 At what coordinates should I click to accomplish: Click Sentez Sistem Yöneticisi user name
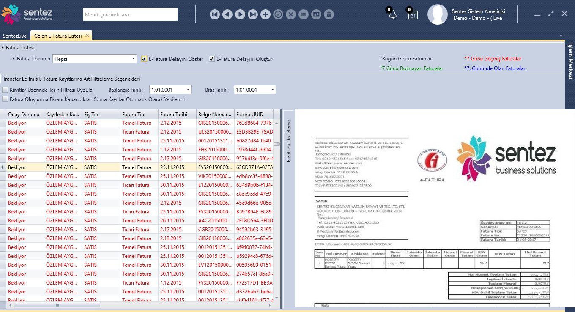[478, 11]
